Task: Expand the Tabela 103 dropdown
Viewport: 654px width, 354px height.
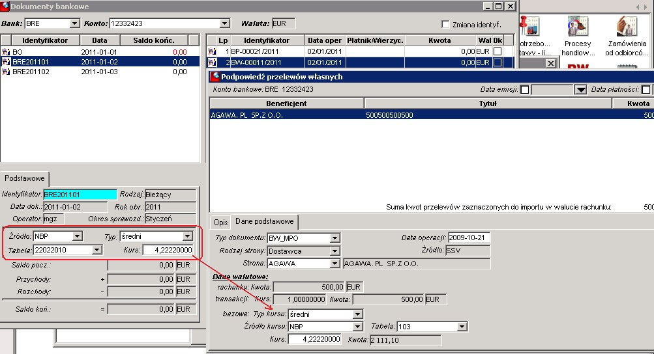Action: point(462,327)
